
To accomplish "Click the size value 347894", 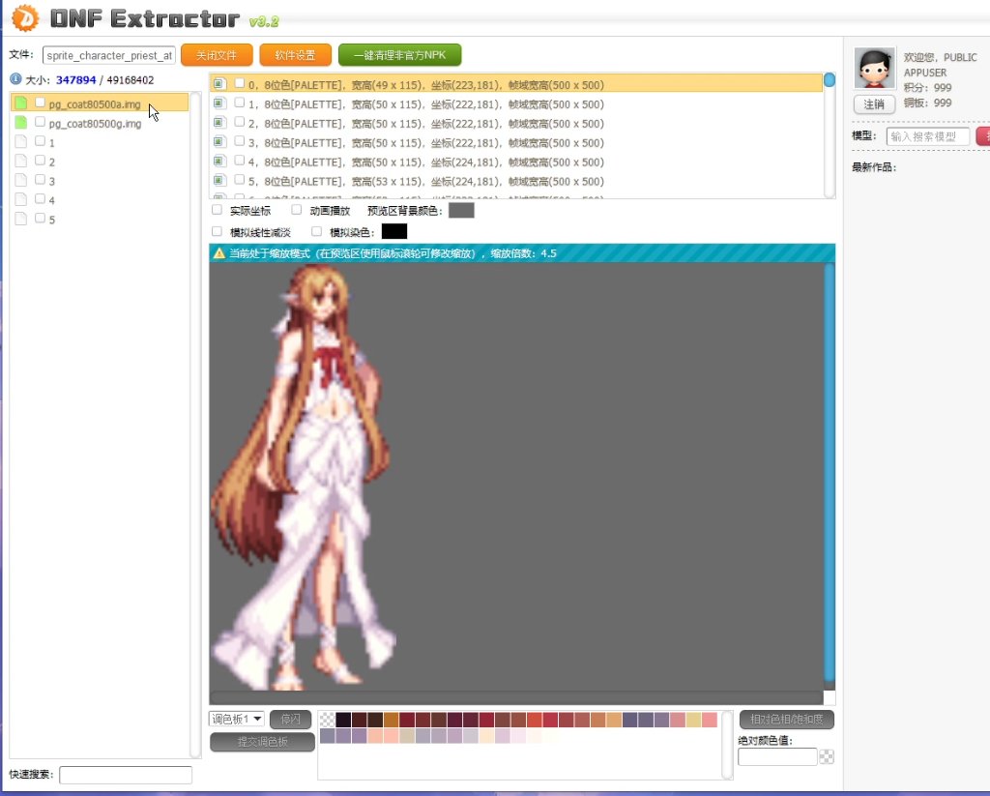I will pyautogui.click(x=75, y=80).
